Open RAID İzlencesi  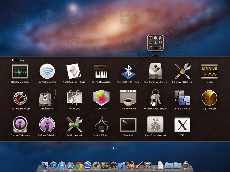(x=74, y=124)
